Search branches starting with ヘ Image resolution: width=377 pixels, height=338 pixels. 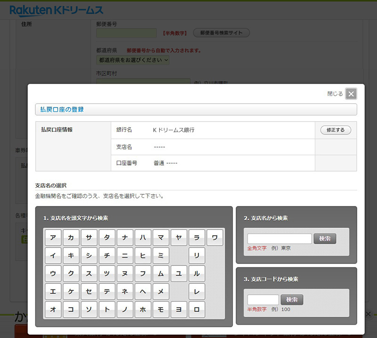143,292
